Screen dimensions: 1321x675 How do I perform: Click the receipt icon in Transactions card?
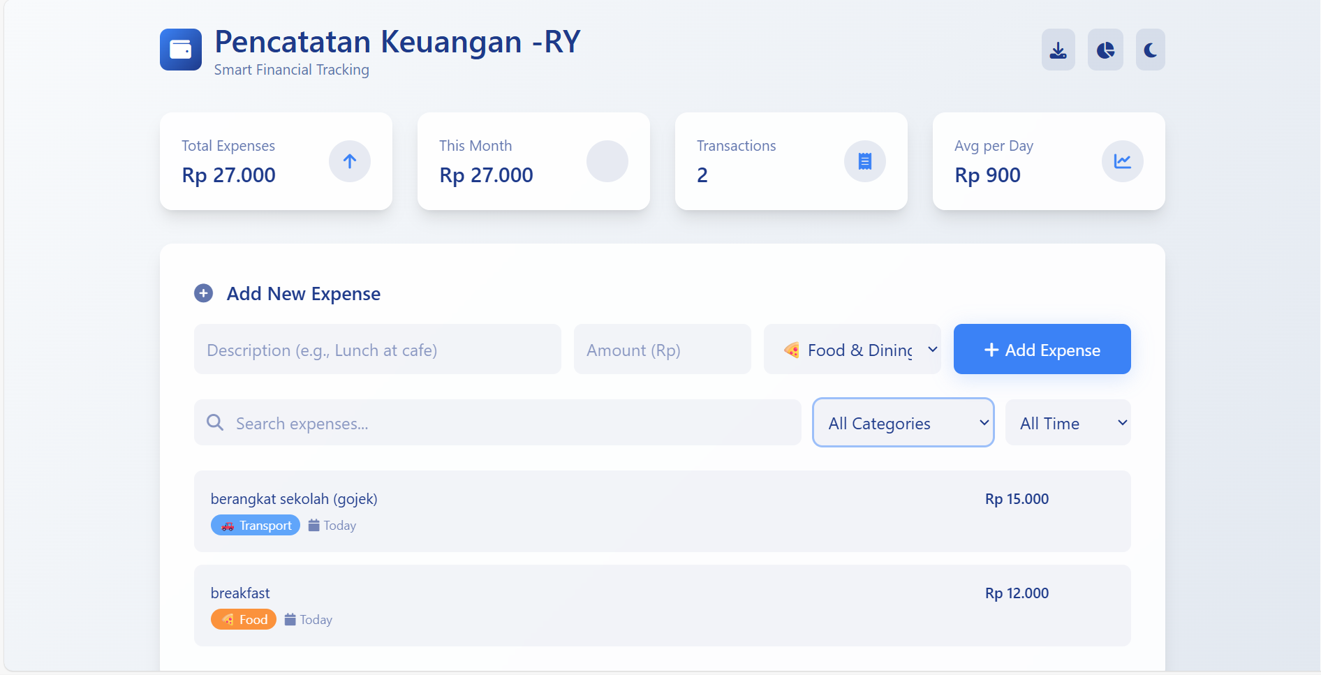click(864, 161)
